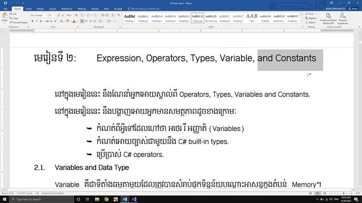Apply paragraph shading
The height and width of the screenshot is (203, 362).
click(x=109, y=21)
